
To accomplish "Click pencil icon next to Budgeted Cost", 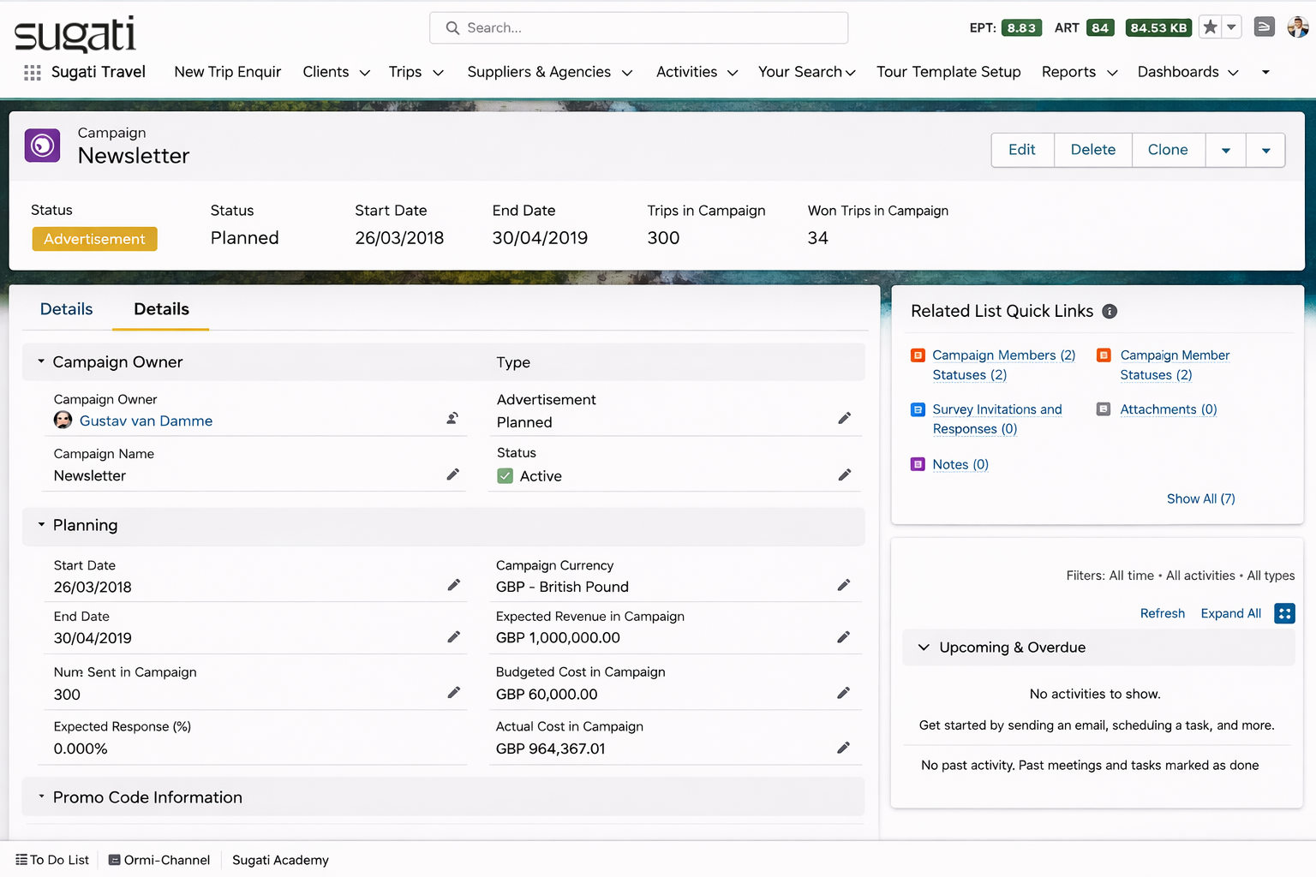I will tap(844, 693).
